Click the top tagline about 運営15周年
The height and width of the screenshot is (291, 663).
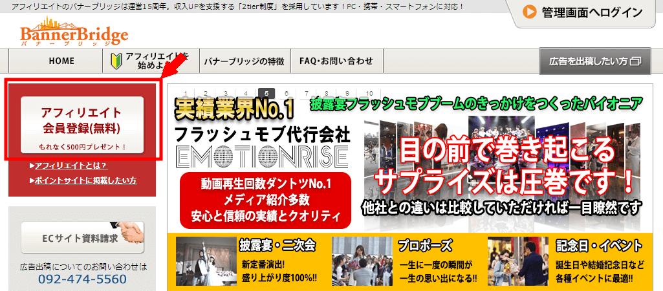point(238,6)
